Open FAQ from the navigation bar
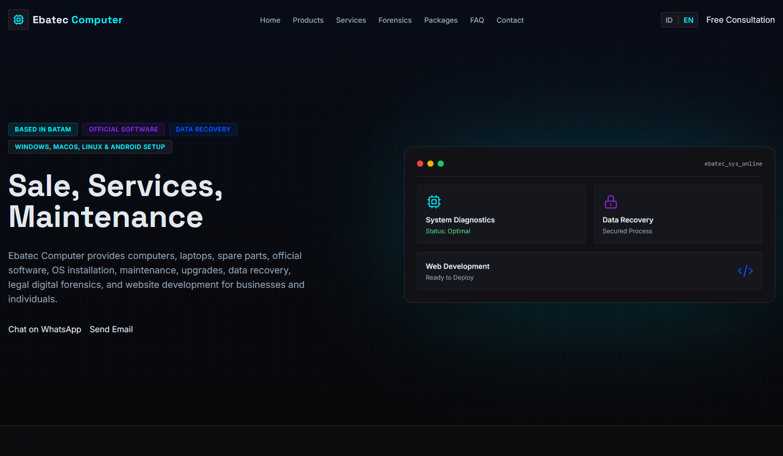The image size is (783, 456). pos(477,20)
